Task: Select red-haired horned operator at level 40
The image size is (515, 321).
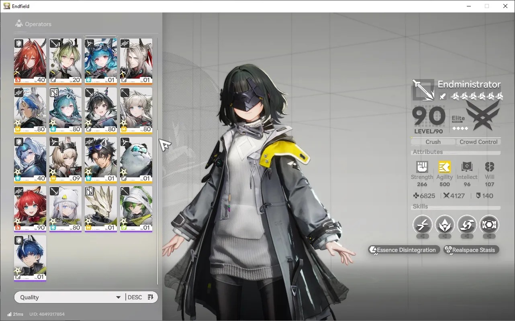Action: pyautogui.click(x=30, y=61)
